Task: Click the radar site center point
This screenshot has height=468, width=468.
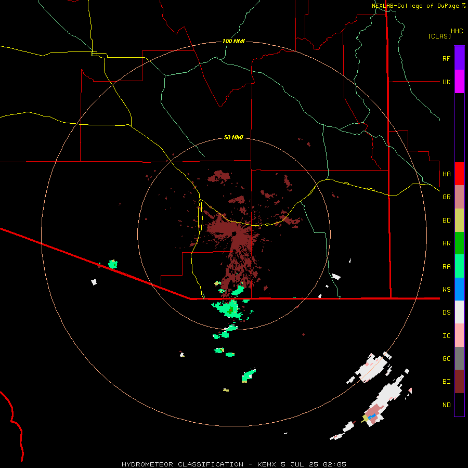Action: tap(234, 233)
